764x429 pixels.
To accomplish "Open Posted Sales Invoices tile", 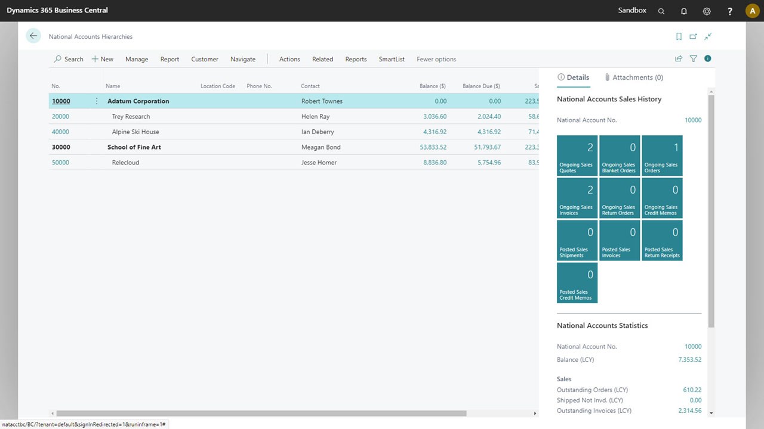I will click(620, 240).
